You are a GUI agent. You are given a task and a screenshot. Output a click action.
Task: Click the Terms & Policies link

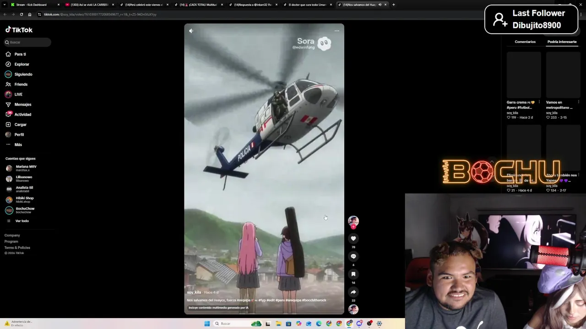(17, 247)
